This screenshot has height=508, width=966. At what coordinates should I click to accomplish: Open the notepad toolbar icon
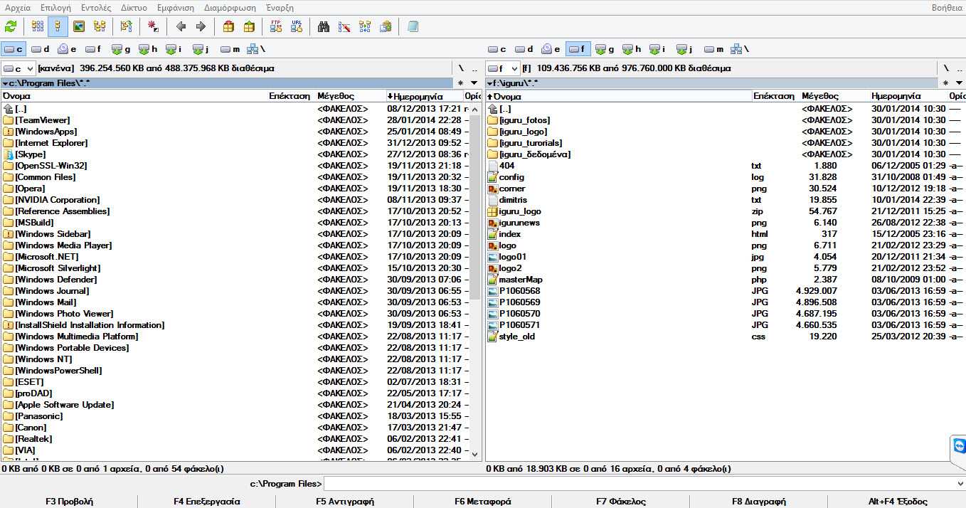413,27
